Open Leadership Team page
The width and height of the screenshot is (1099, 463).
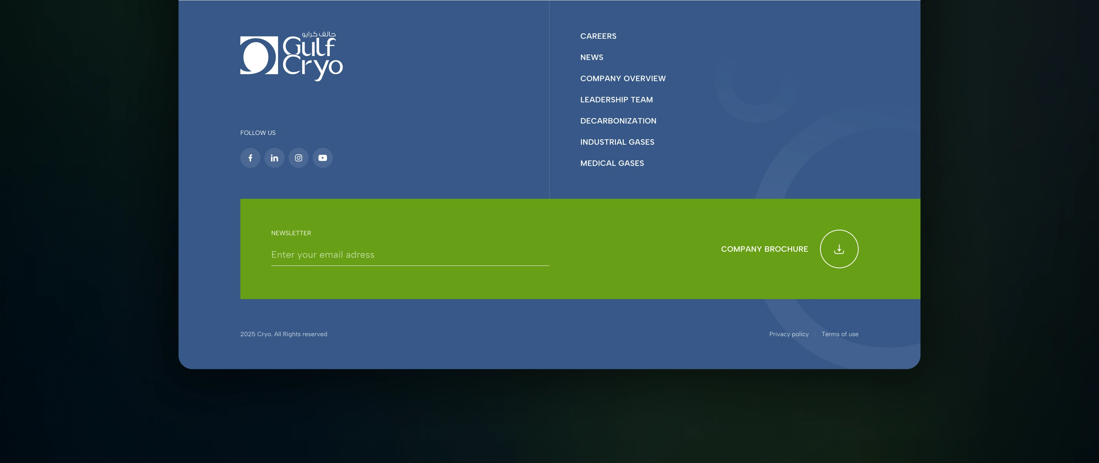coord(616,100)
